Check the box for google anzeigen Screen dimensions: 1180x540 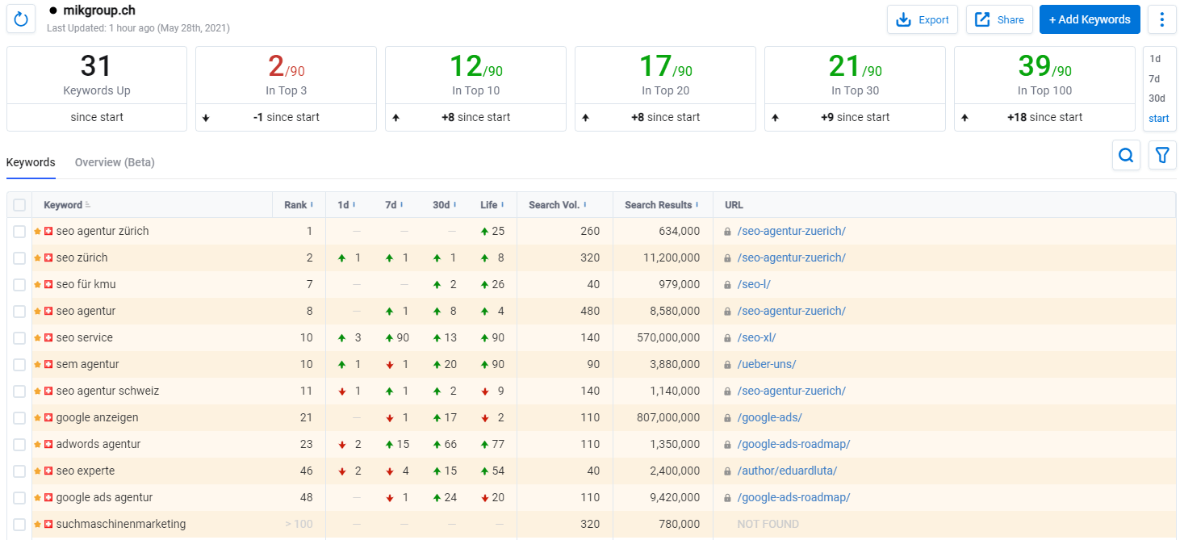pos(19,417)
